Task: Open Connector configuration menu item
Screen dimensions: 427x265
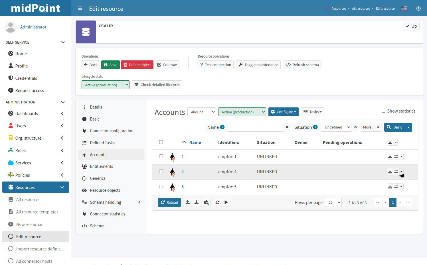Action: 111,131
